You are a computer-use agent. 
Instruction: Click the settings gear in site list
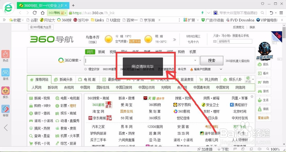coord(252,97)
